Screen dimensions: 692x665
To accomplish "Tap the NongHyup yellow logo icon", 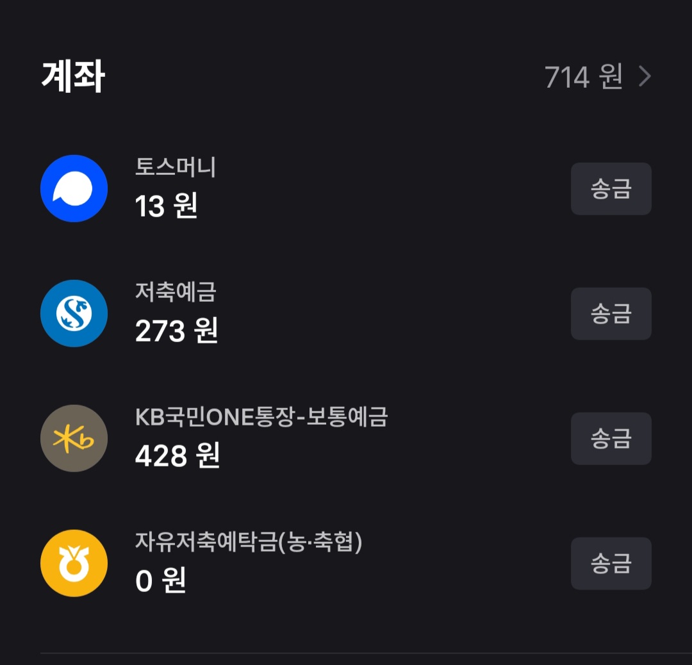I will [x=74, y=563].
